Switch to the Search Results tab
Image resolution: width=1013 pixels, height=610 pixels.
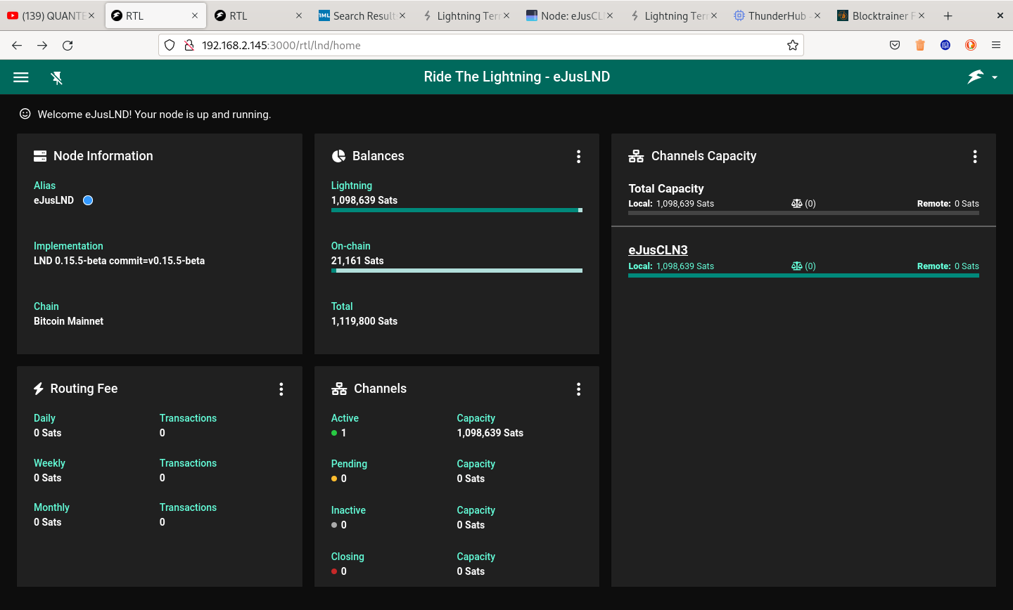(361, 15)
